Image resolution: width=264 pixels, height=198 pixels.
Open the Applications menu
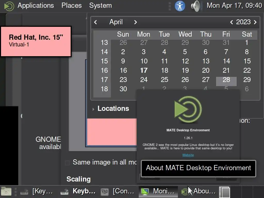[x=36, y=6]
